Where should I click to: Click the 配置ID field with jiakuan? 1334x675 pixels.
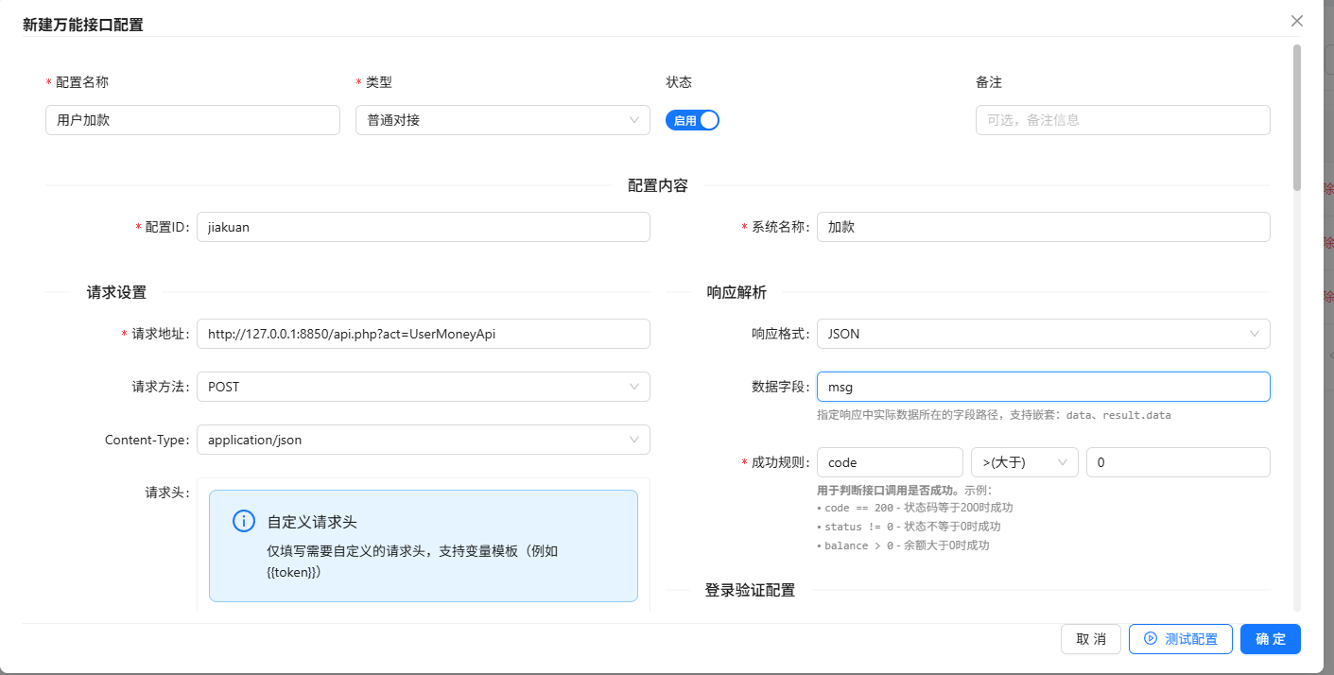pyautogui.click(x=423, y=227)
